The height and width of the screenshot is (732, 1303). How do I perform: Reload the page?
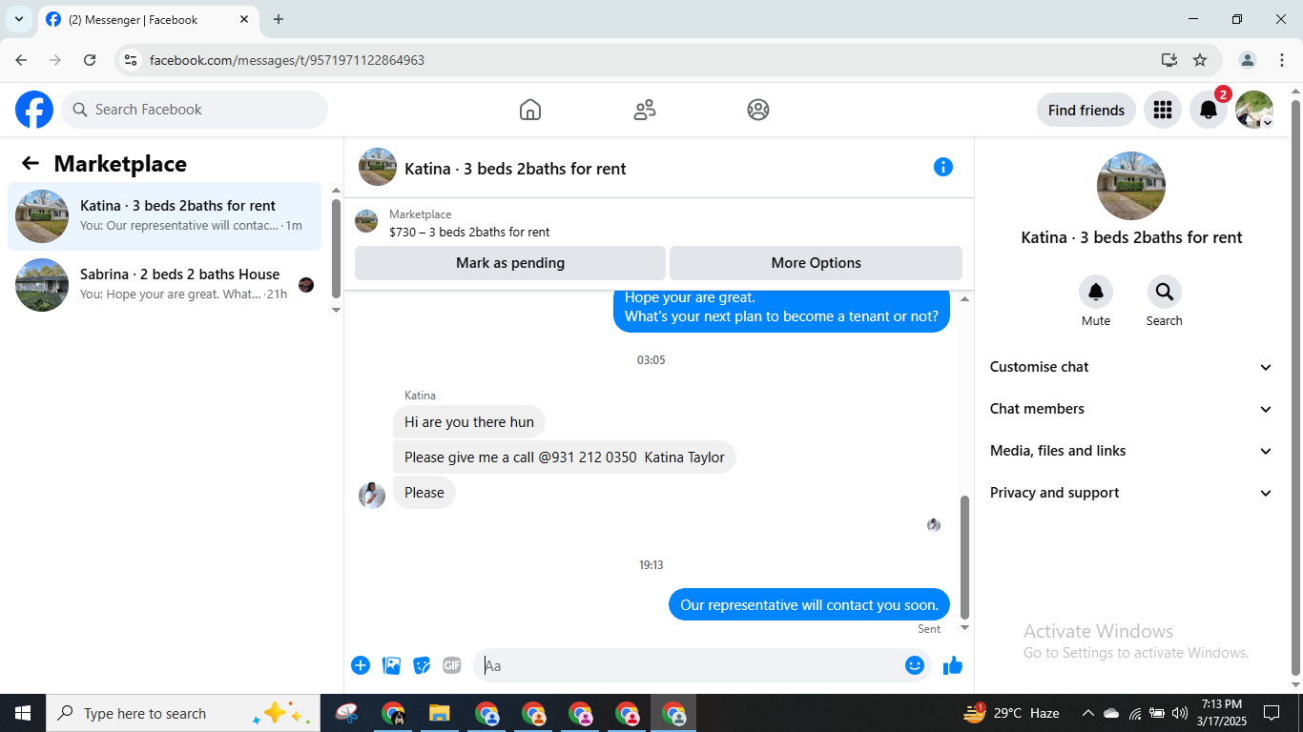pyautogui.click(x=90, y=60)
